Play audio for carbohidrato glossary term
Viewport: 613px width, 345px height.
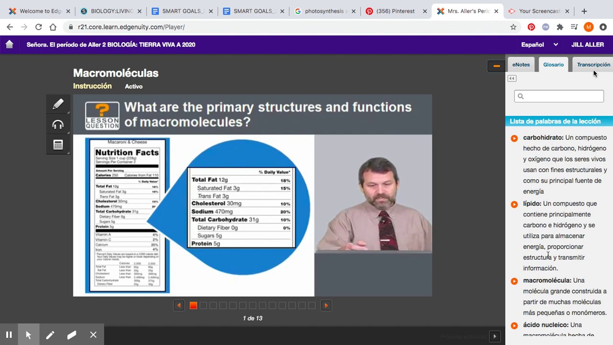[514, 138]
